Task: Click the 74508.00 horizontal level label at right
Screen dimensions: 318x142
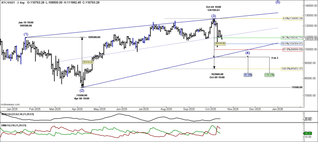Action: (297, 87)
